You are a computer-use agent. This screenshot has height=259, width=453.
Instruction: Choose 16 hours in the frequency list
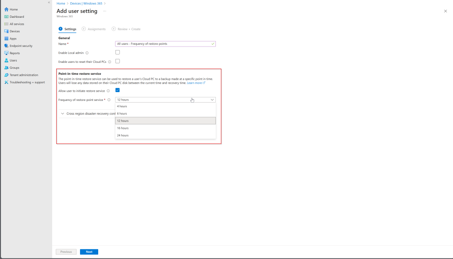(165, 128)
